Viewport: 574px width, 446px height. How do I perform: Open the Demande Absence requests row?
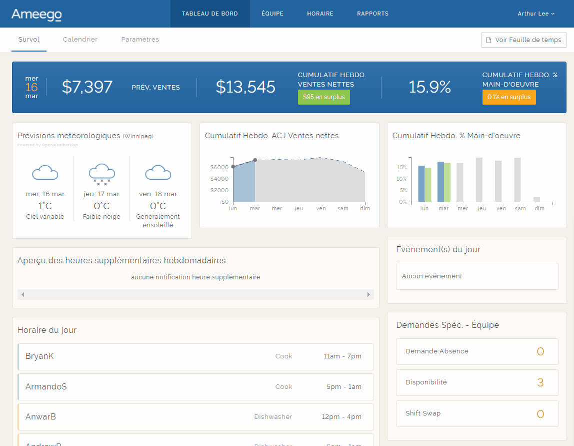click(476, 351)
